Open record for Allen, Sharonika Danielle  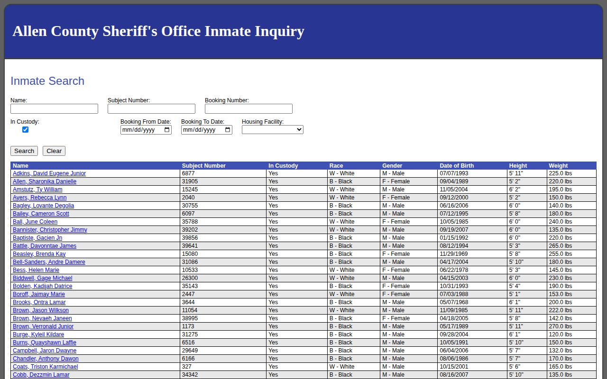pos(45,181)
